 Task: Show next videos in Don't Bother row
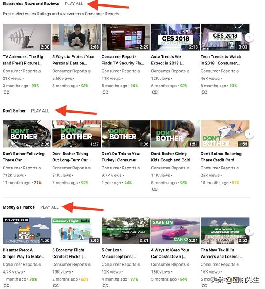coord(249,134)
